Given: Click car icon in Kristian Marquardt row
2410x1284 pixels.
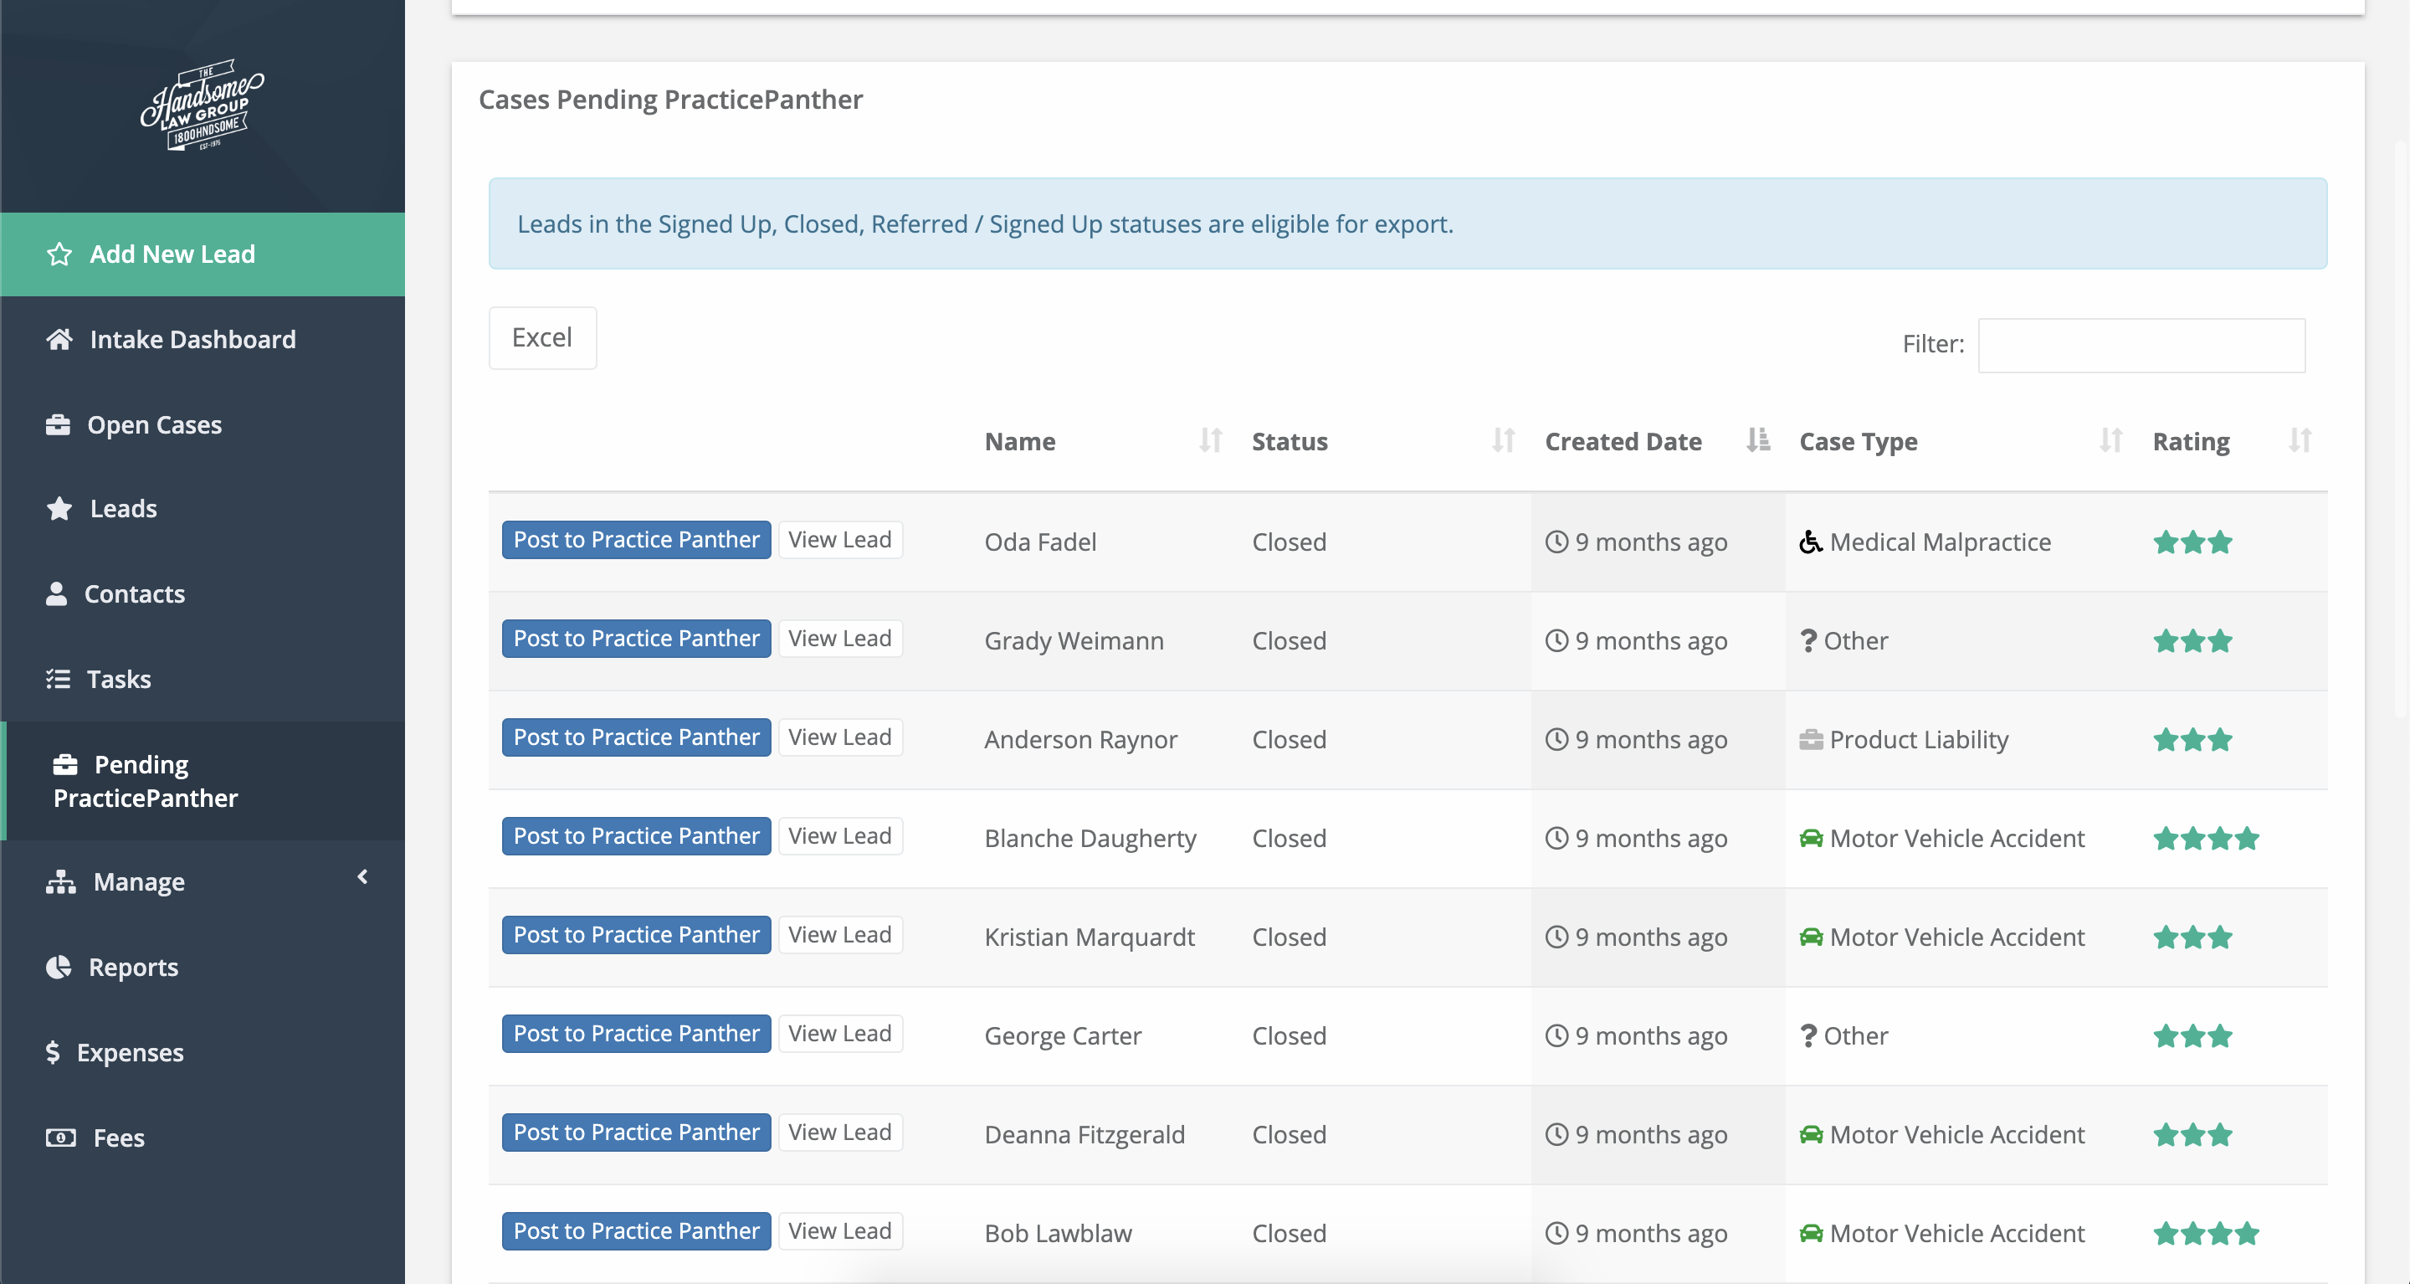Looking at the screenshot, I should pos(1810,937).
